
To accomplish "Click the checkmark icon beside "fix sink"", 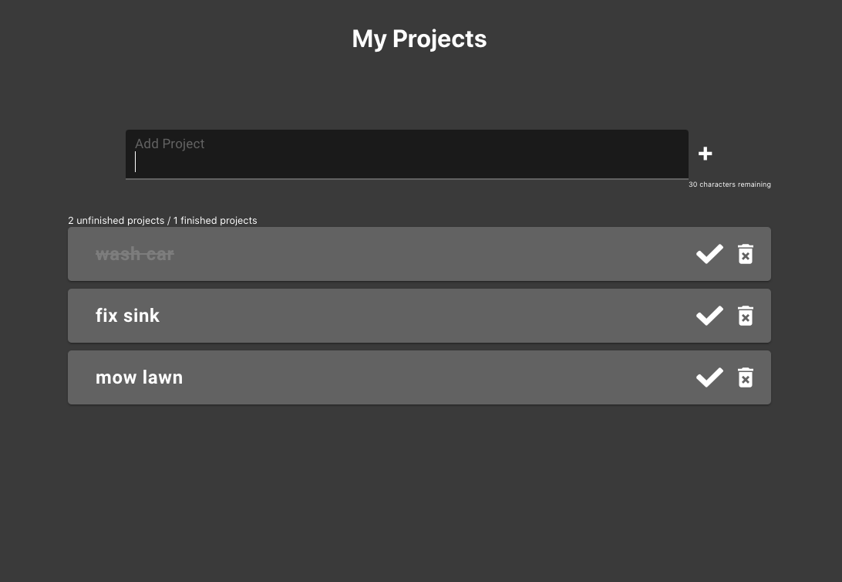I will 709,315.
